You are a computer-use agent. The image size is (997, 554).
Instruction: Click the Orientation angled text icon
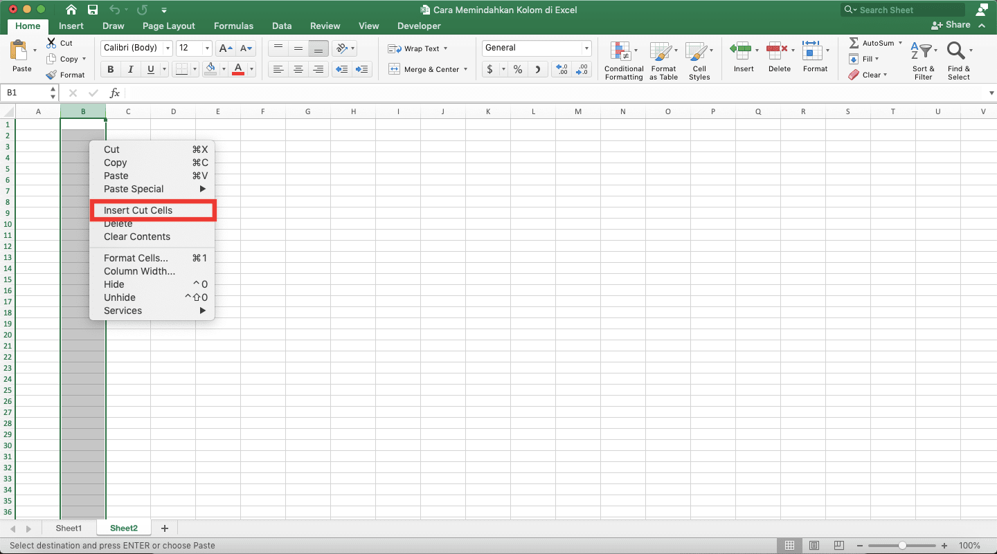(341, 48)
